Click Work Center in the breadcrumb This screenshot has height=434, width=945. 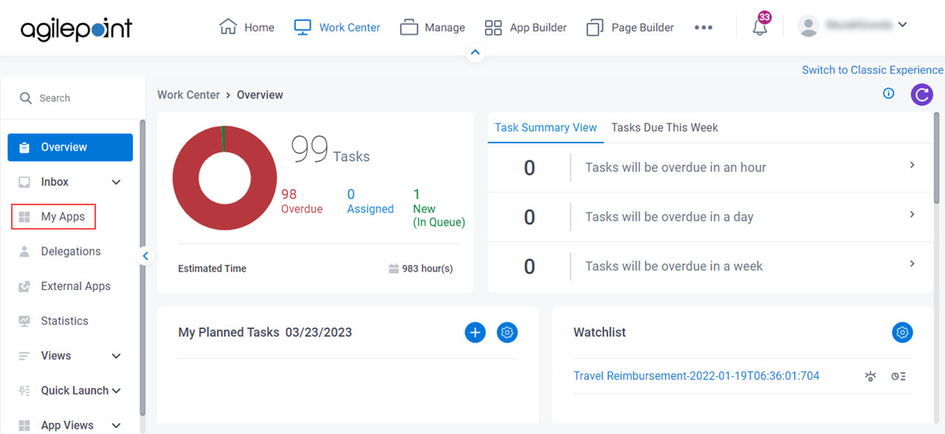coord(188,94)
